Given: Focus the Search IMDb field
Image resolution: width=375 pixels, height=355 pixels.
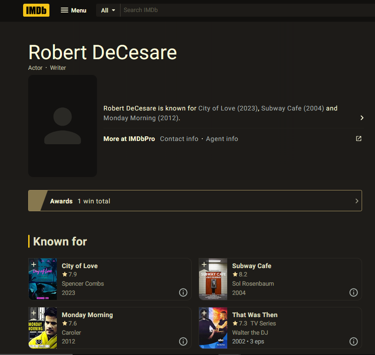Looking at the screenshot, I should click(x=248, y=10).
